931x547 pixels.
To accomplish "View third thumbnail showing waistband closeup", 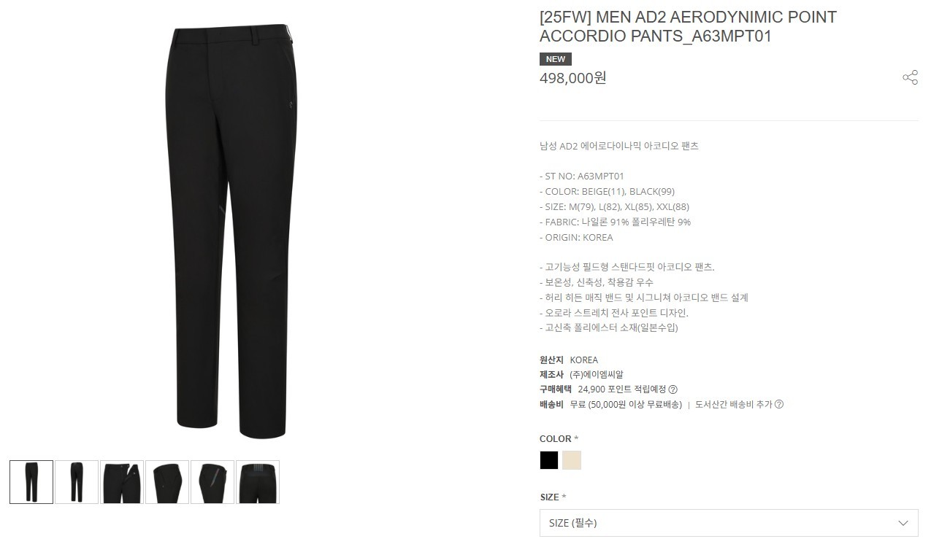I will click(122, 482).
